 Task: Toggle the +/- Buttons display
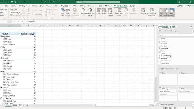(x=166, y=12)
